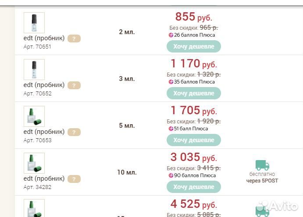Click Хочу дешевле button for 855 руб. item
This screenshot has width=303, height=217.
click(194, 46)
